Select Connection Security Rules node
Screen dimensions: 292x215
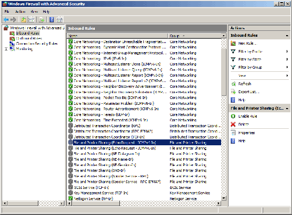coord(37,44)
